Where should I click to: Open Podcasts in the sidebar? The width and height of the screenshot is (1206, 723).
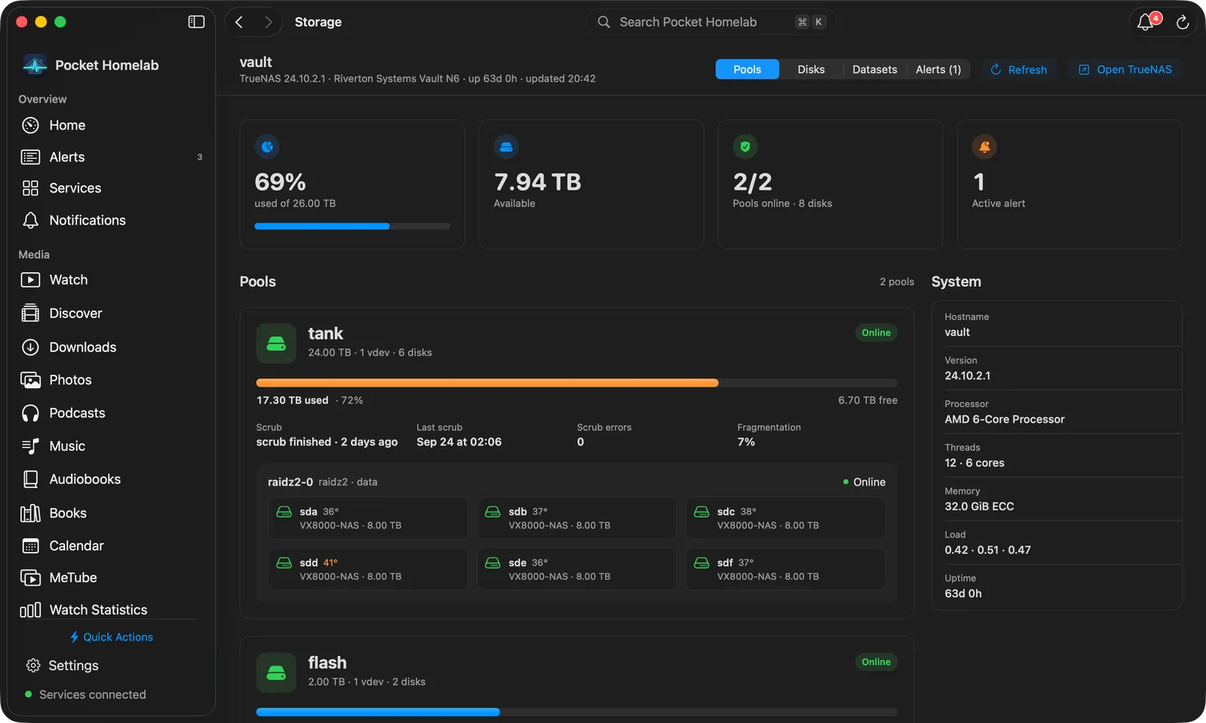click(x=111, y=413)
